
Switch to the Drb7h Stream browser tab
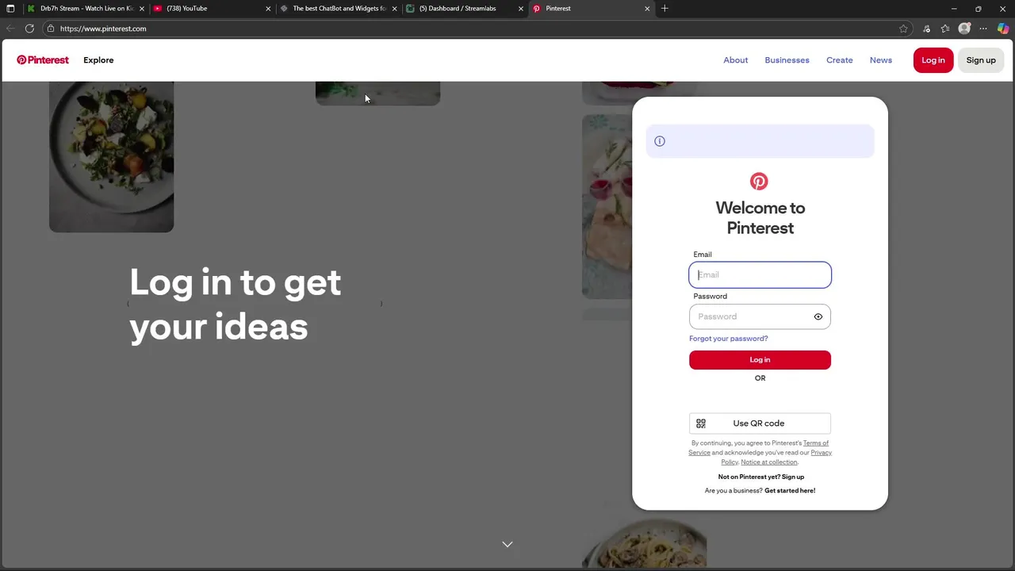click(85, 9)
